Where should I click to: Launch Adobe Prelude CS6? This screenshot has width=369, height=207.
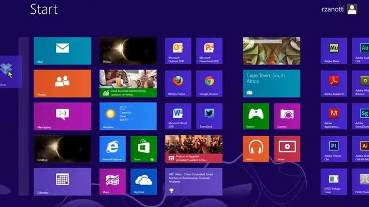click(x=334, y=149)
